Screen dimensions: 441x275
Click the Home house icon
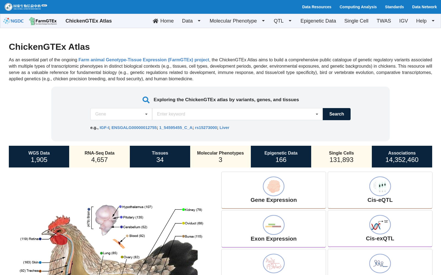[x=155, y=21]
